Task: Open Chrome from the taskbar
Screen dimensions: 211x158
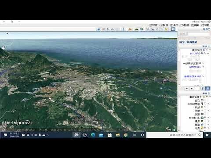Action: (x=126, y=135)
